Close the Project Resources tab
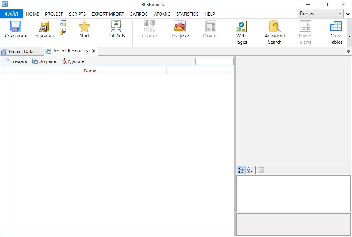The height and width of the screenshot is (237, 352). [x=94, y=51]
